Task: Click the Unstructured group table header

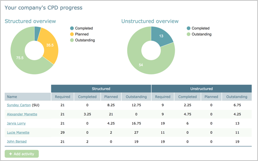Action: click(x=202, y=89)
